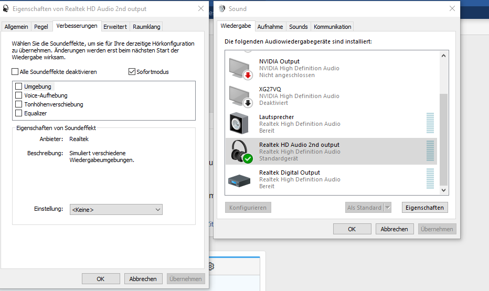This screenshot has height=291, width=489.
Task: Click the NVIDIA Output monitor icon
Action: [240, 68]
